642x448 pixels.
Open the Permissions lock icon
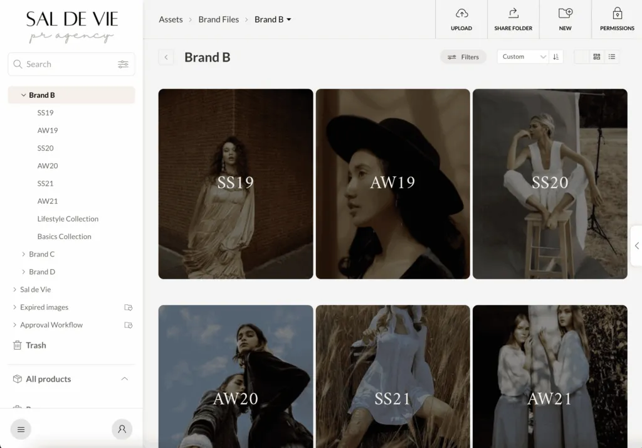(617, 14)
